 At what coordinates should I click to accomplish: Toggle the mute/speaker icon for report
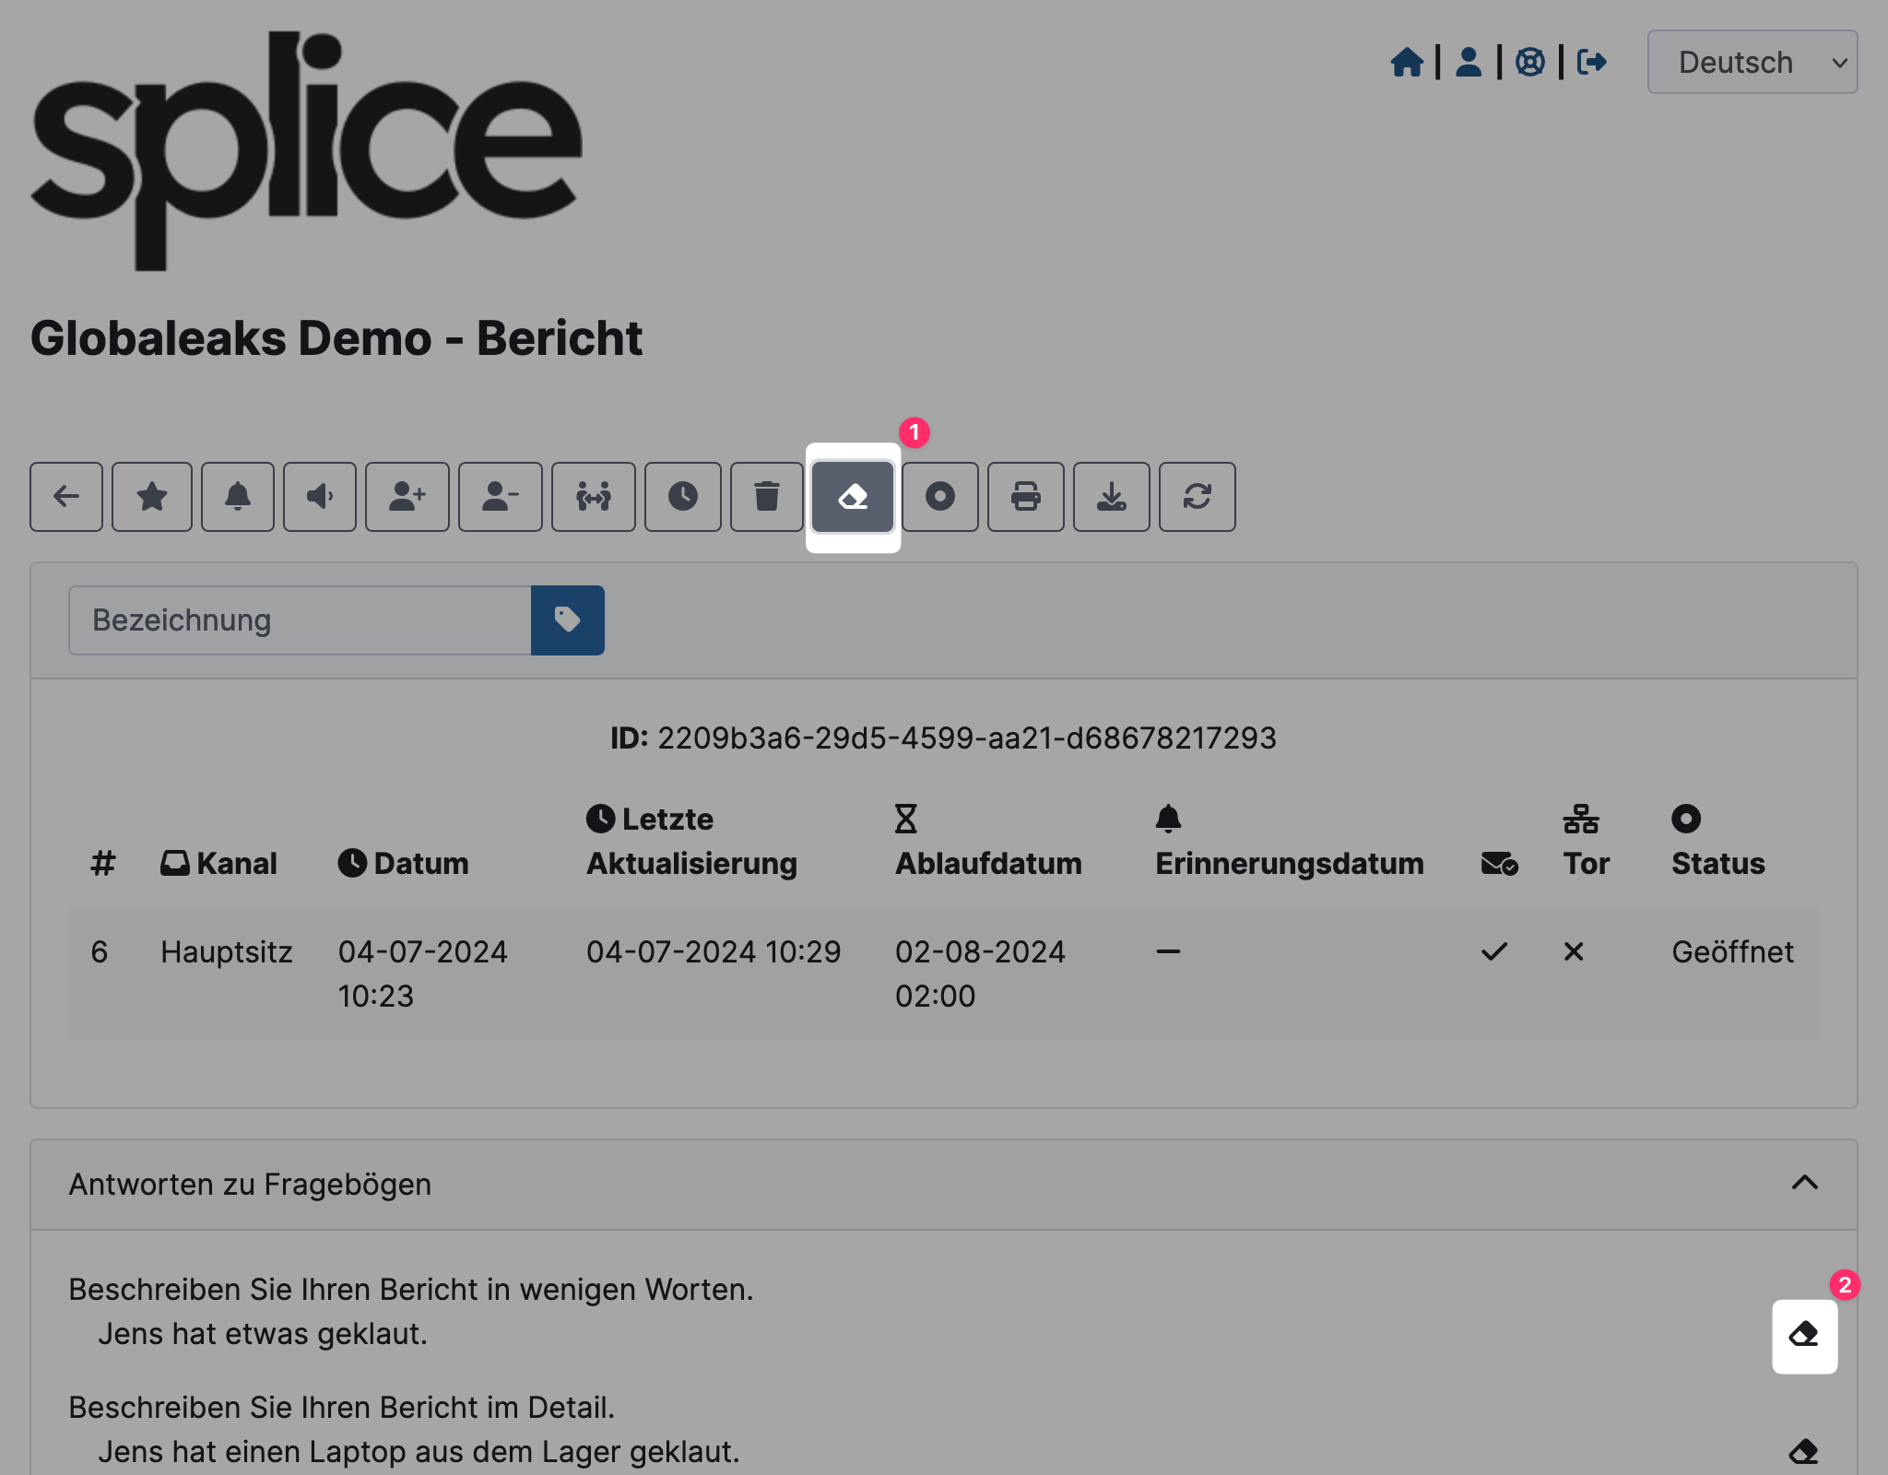click(x=319, y=495)
